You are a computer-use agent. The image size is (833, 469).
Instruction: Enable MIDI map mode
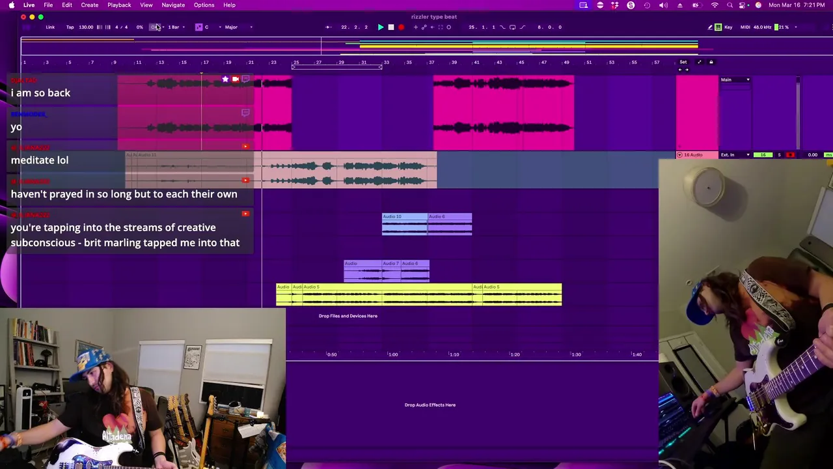point(745,27)
